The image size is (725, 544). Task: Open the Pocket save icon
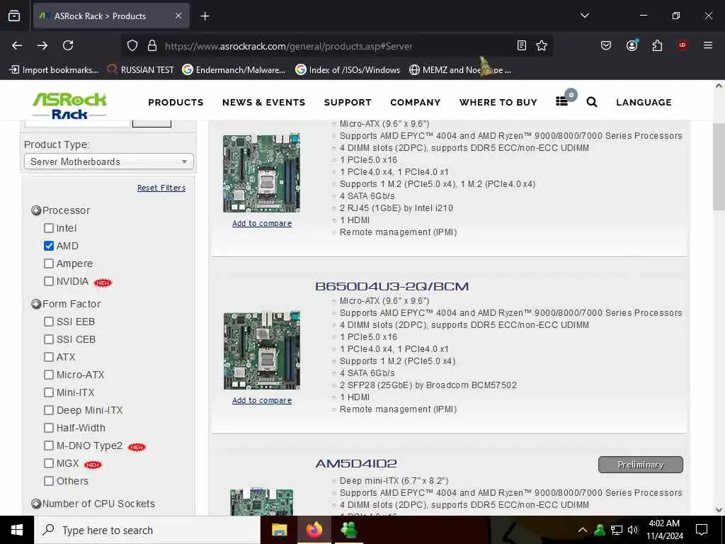coord(606,45)
